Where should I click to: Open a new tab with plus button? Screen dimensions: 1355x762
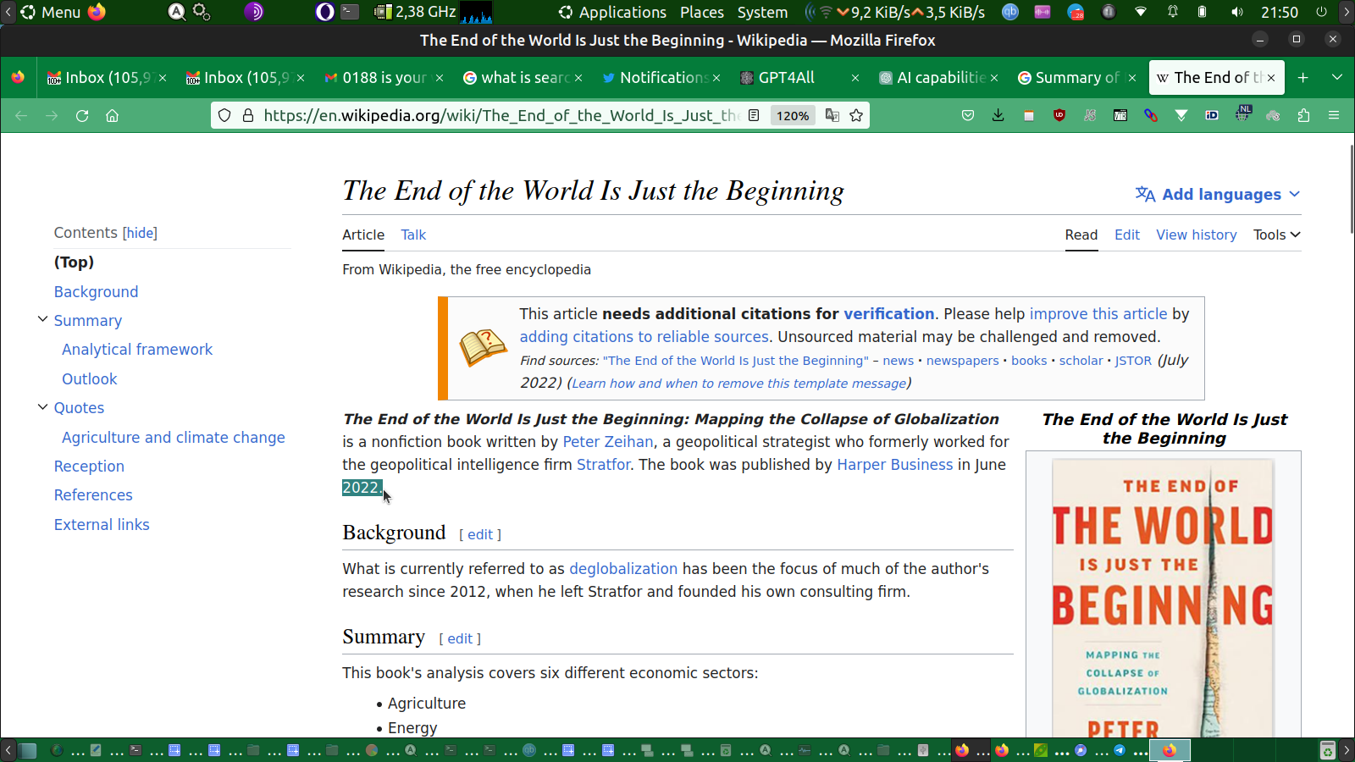1303,78
